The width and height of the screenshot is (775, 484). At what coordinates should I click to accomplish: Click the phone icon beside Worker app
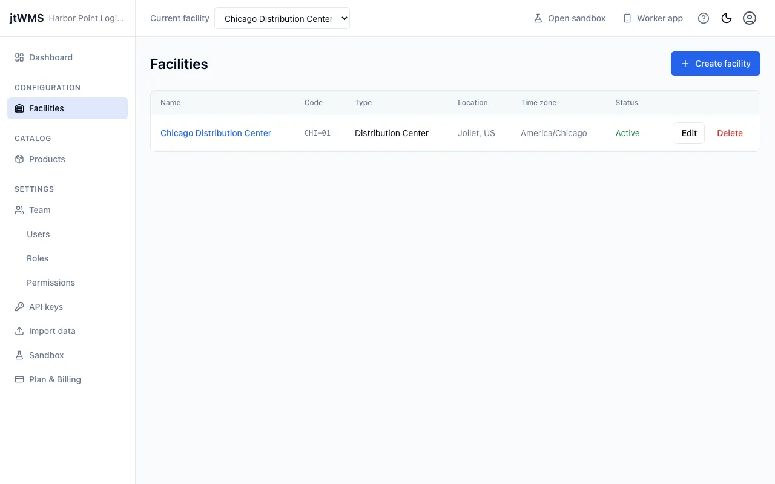tap(627, 18)
